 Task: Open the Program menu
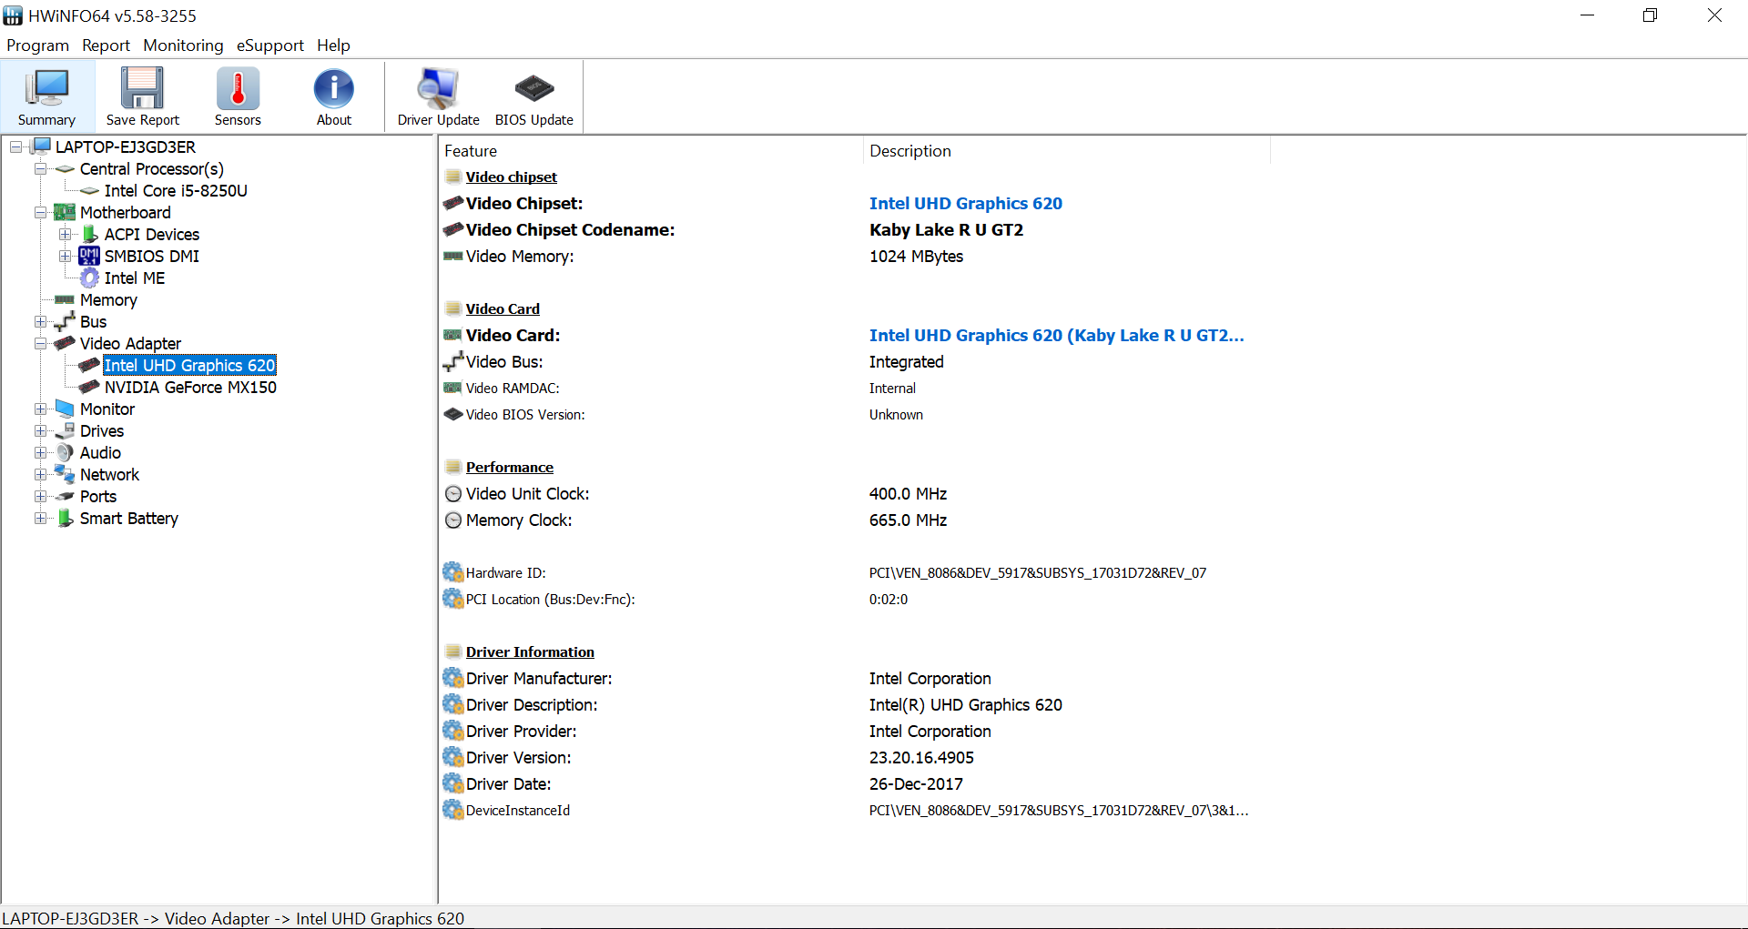pyautogui.click(x=37, y=45)
